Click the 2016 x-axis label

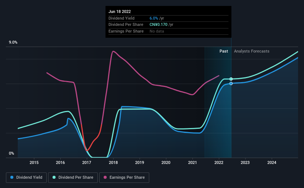[x=60, y=162]
